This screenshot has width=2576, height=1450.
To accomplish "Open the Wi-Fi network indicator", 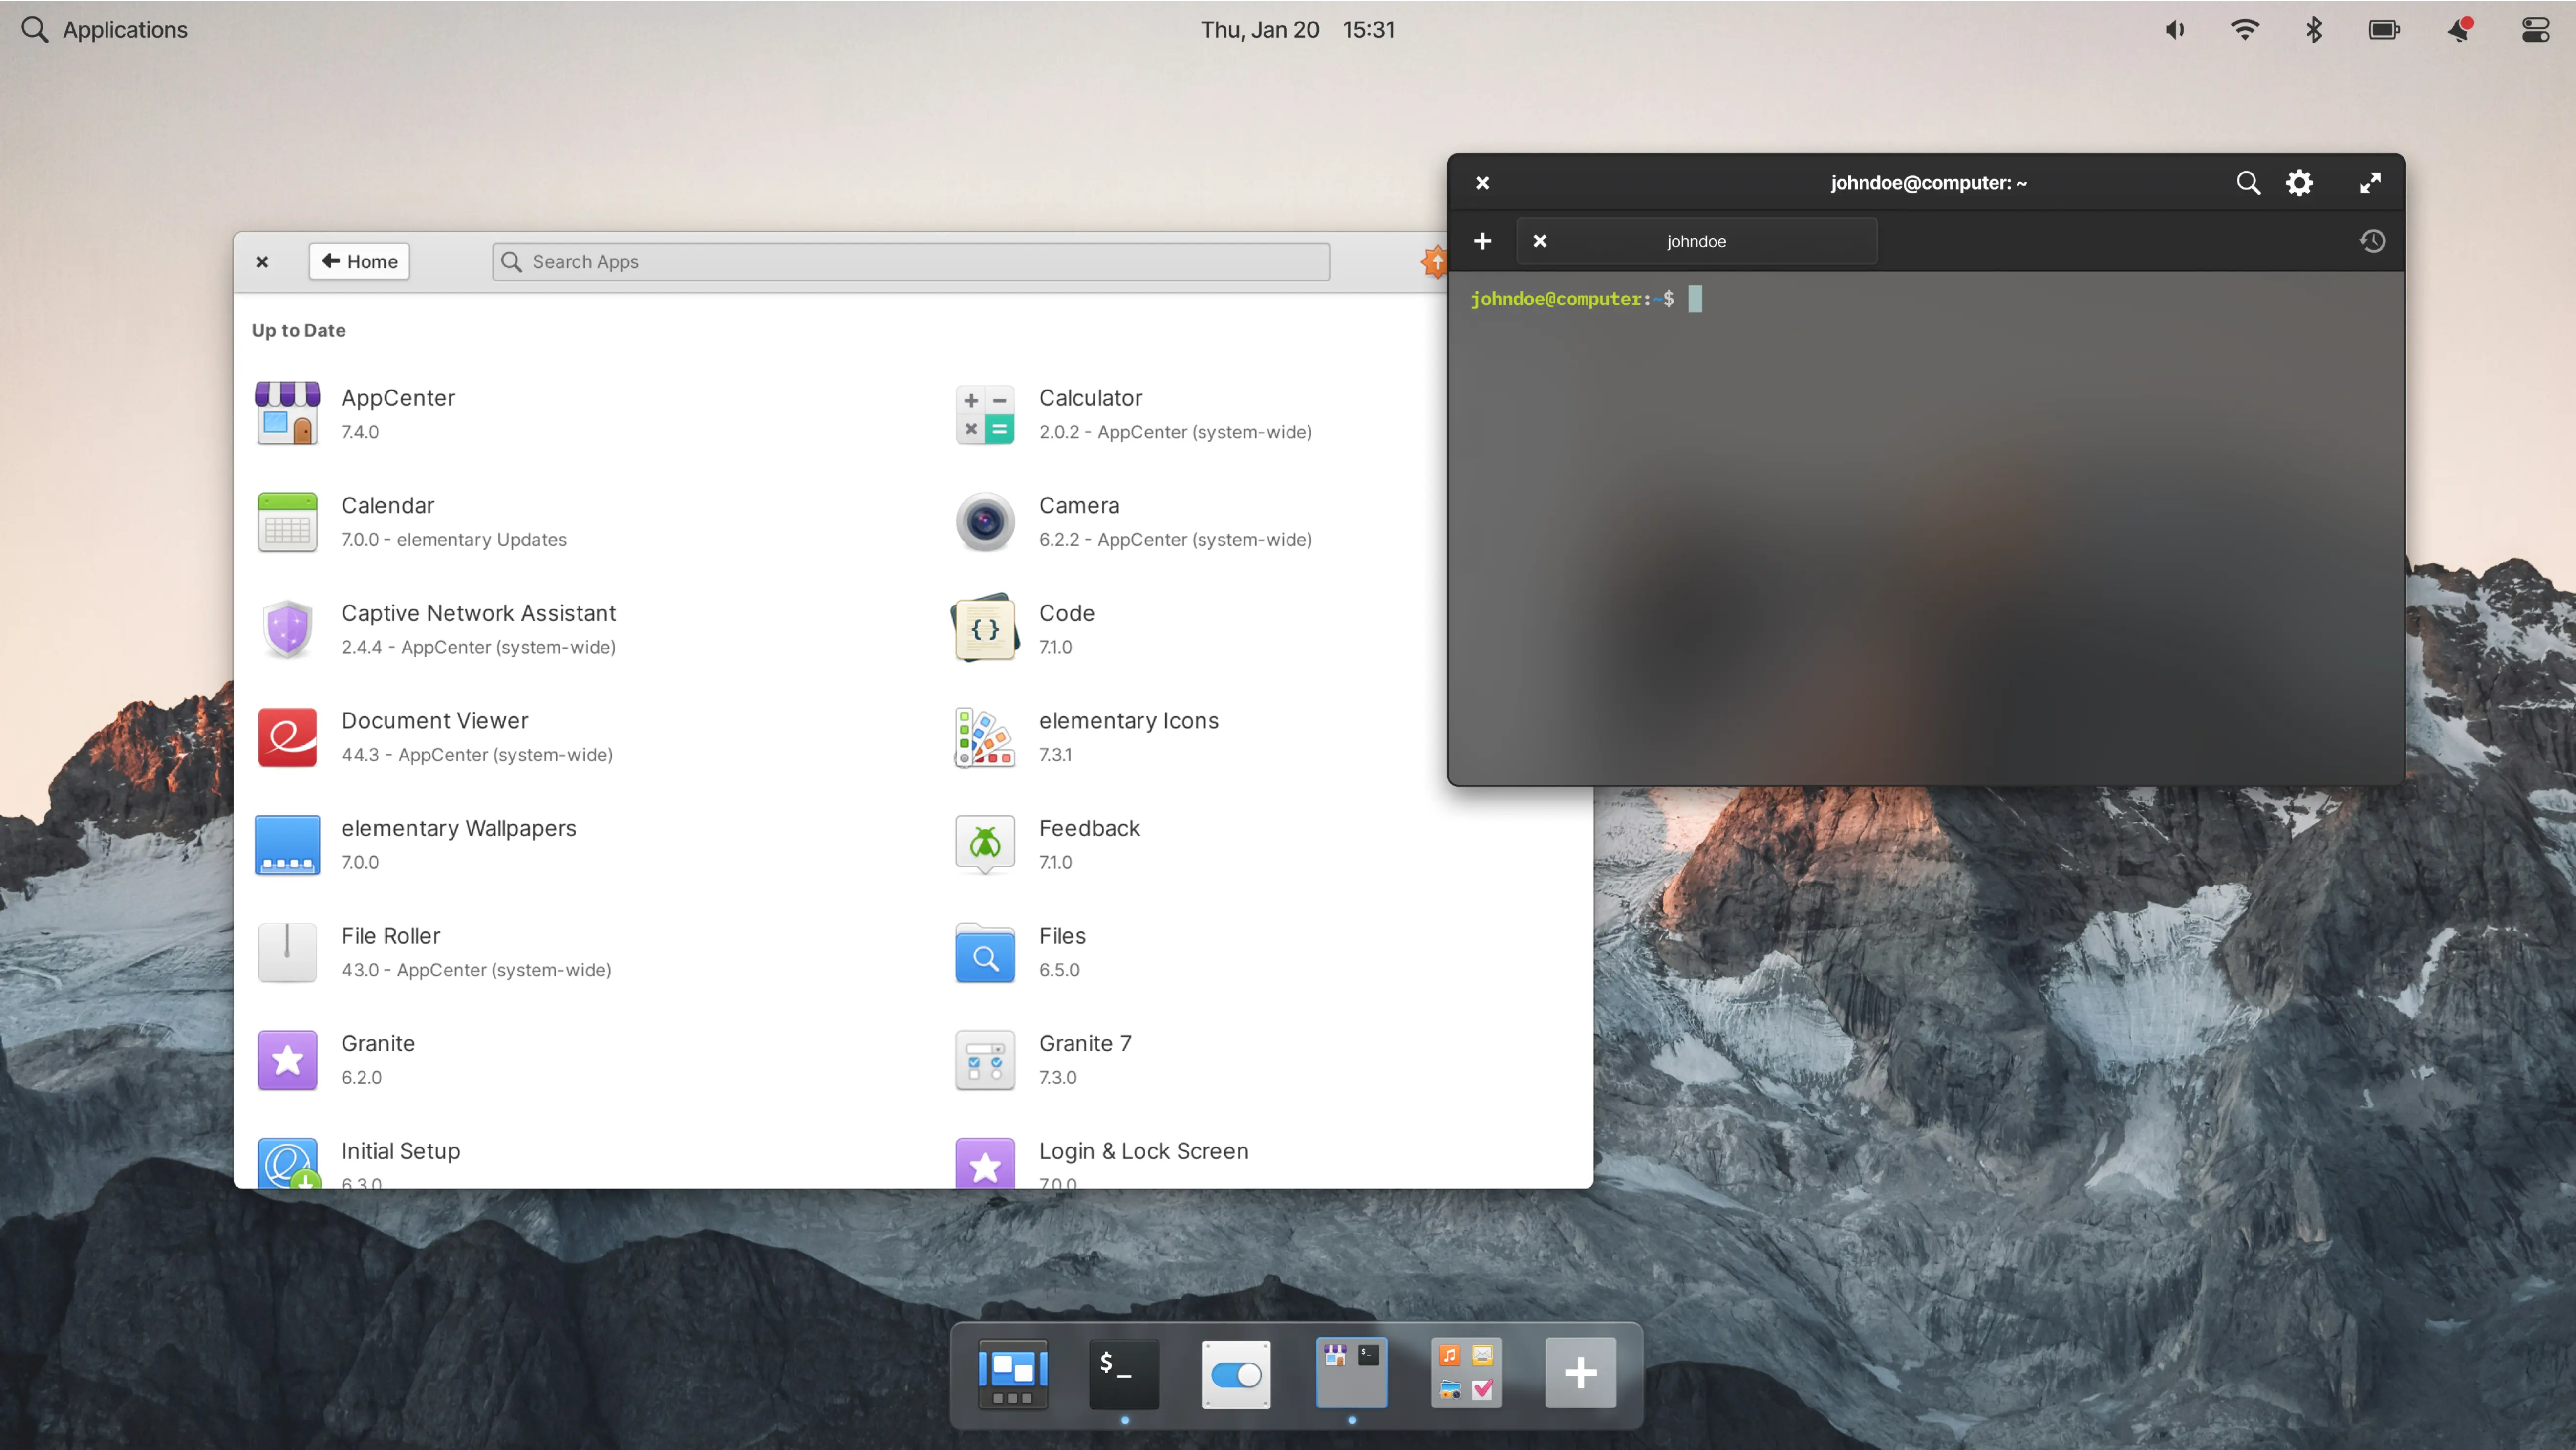I will coord(2244,30).
